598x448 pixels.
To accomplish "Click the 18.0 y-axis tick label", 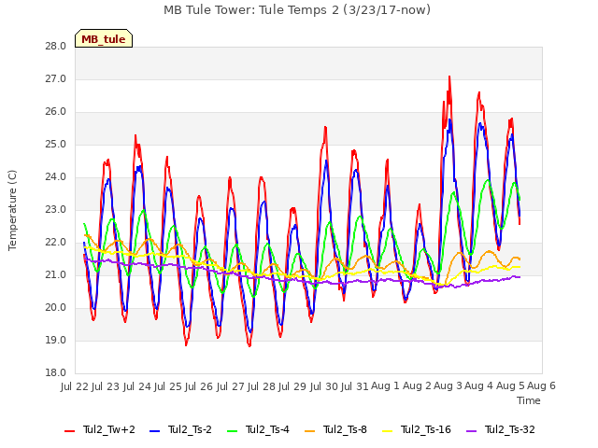I will (56, 373).
